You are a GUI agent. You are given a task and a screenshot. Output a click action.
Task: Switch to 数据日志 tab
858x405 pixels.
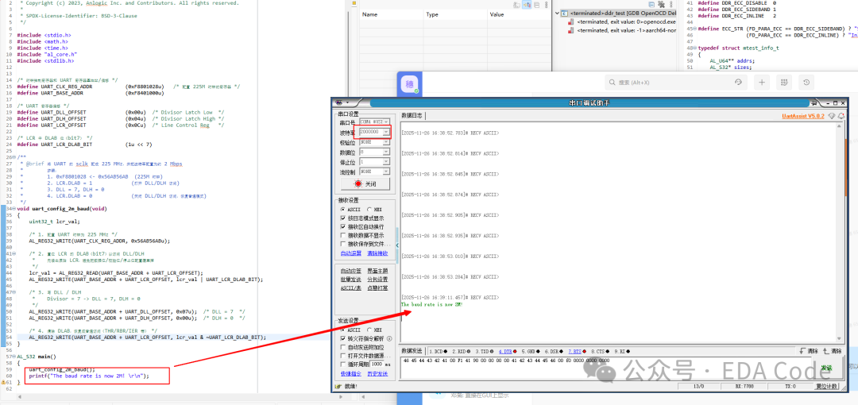pyautogui.click(x=412, y=116)
